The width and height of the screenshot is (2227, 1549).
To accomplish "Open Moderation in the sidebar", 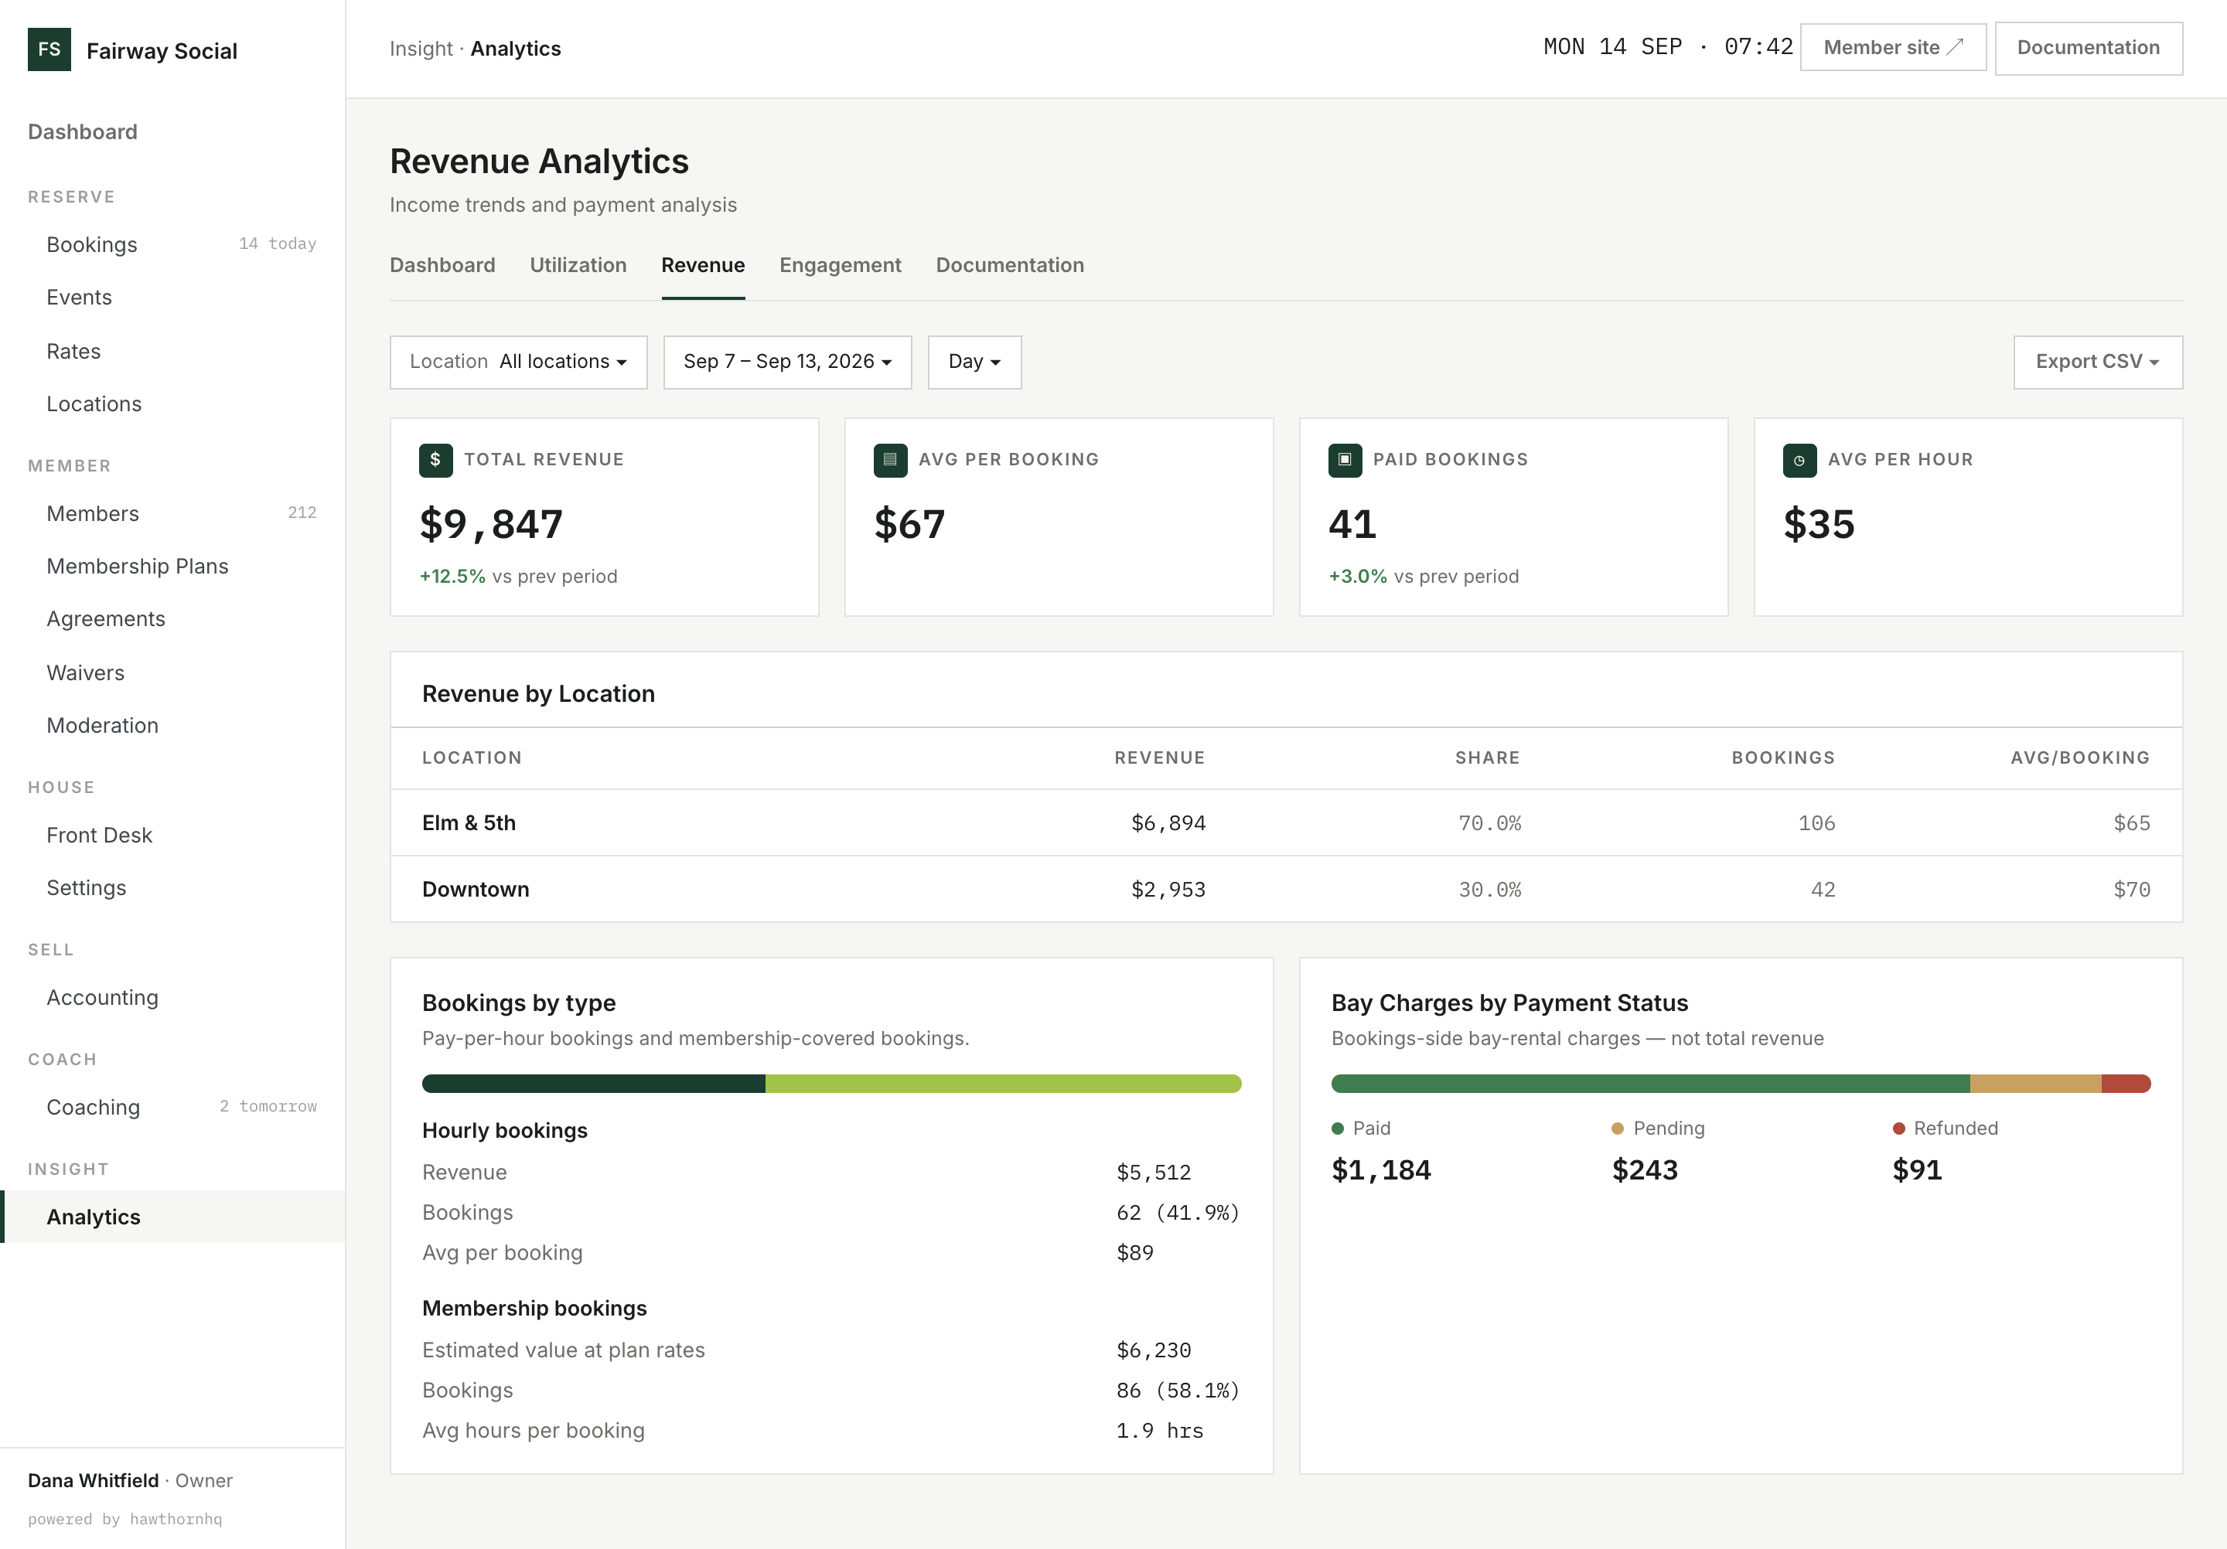I will (172, 726).
